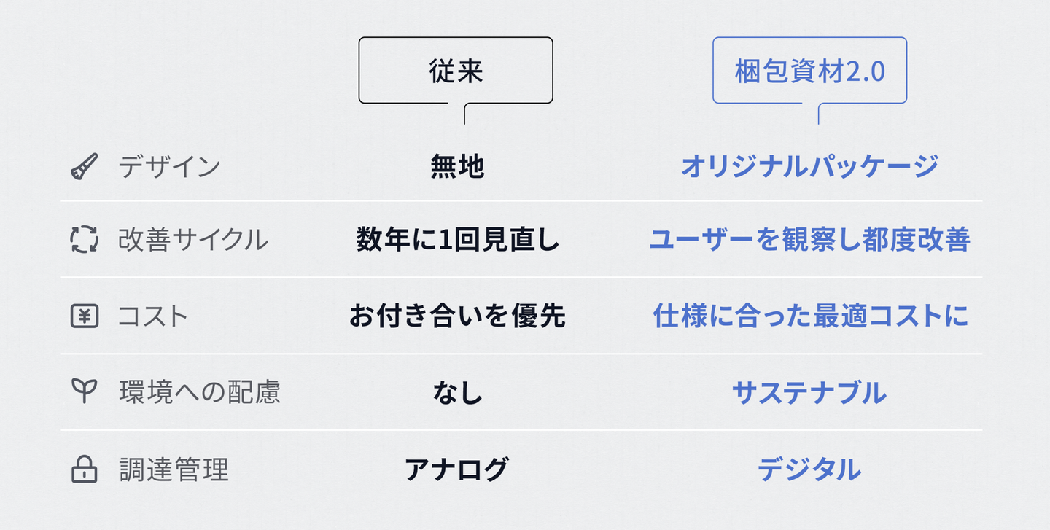The width and height of the screenshot is (1050, 530).
Task: Click the 改善サイクル row label
Action: point(193,240)
